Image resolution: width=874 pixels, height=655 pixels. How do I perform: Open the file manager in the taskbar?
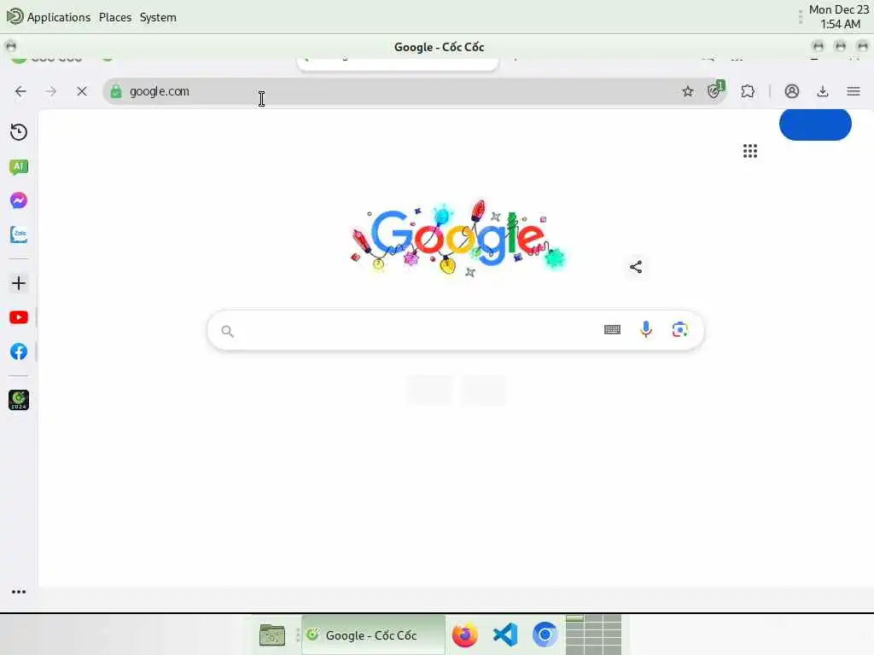point(272,635)
